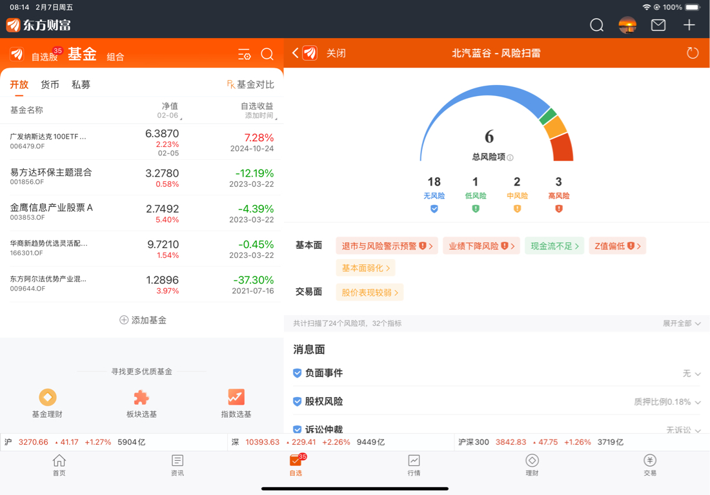This screenshot has width=710, height=495.
Task: Open 资讯 news in bottom bar
Action: pos(177,465)
